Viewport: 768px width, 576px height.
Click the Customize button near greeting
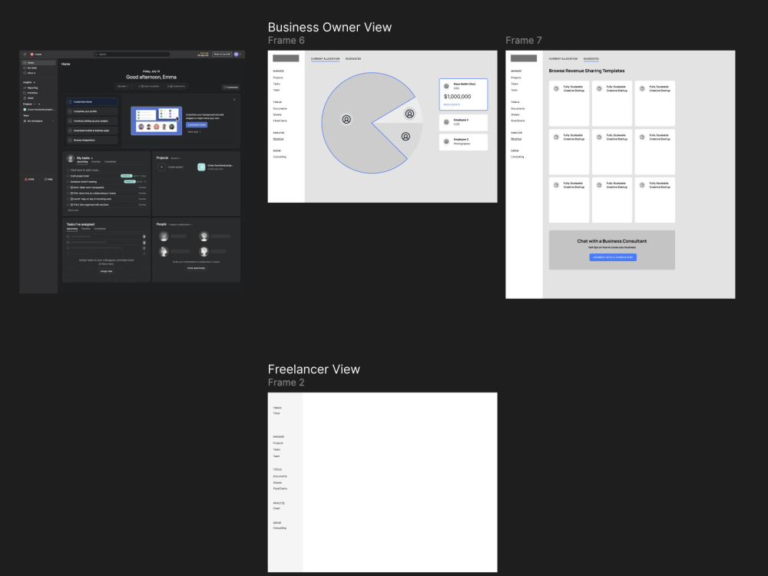coord(230,88)
